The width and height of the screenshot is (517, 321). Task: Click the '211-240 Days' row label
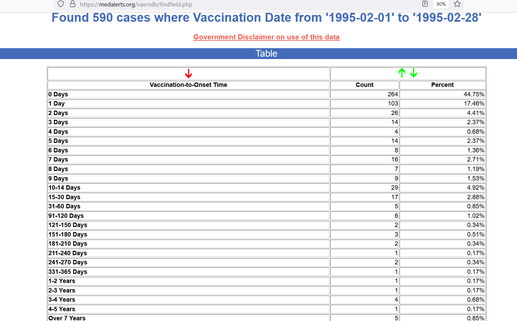tap(68, 253)
